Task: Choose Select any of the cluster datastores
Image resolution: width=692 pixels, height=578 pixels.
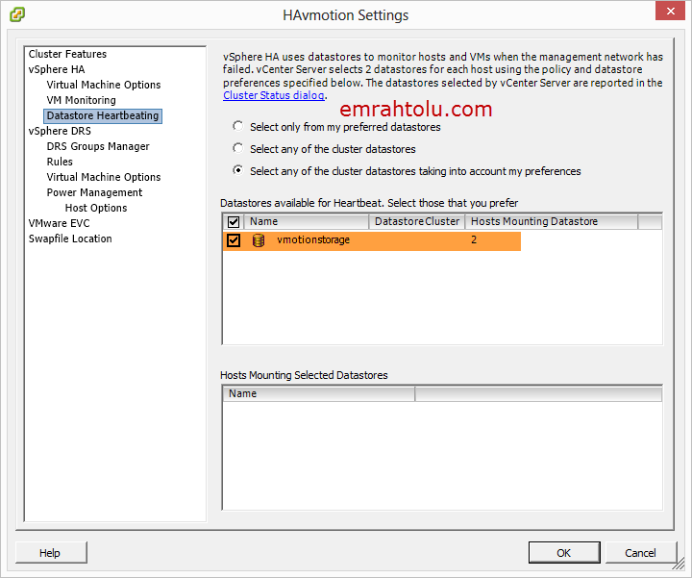Action: click(238, 149)
